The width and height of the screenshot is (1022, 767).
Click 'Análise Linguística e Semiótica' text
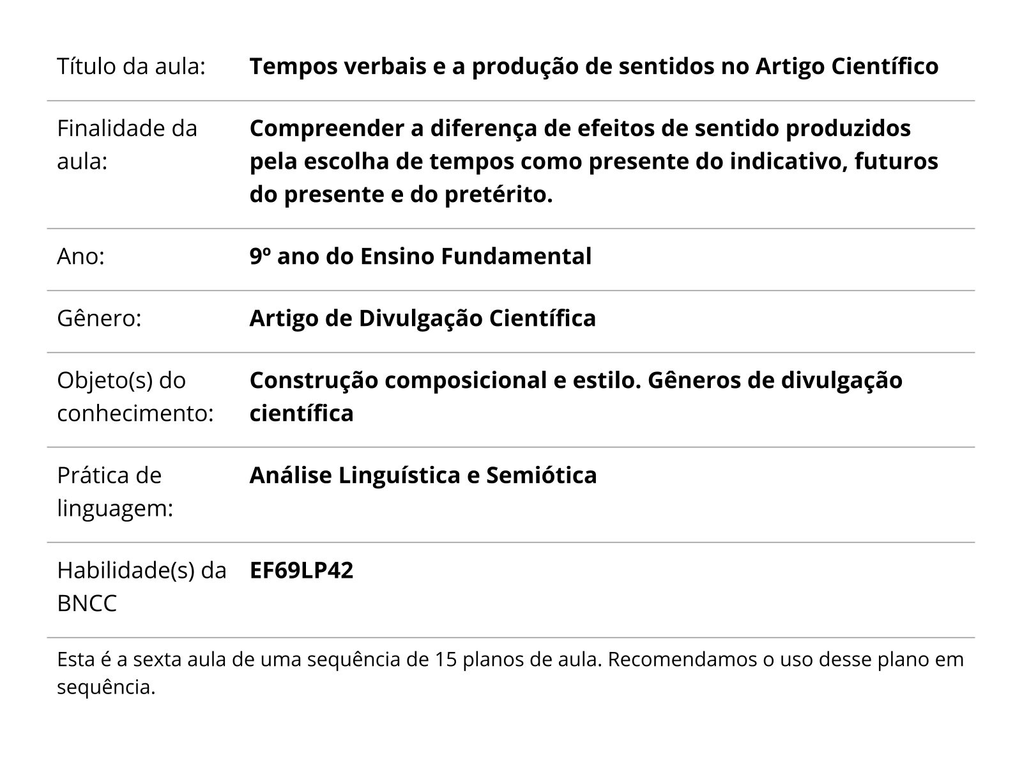click(x=423, y=476)
